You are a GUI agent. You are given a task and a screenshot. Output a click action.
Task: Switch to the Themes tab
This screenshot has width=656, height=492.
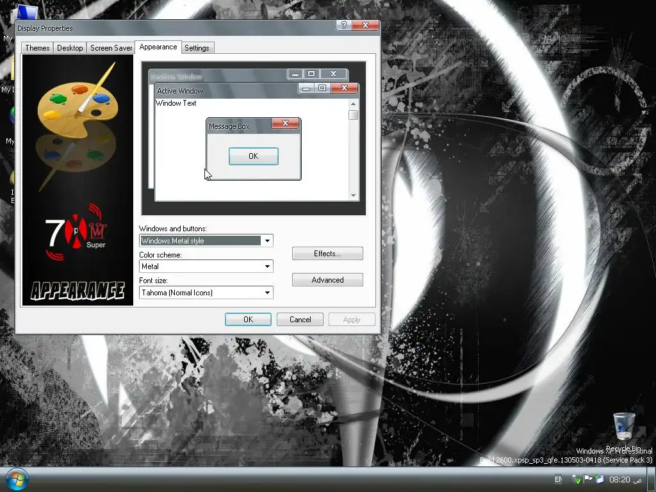tap(37, 47)
